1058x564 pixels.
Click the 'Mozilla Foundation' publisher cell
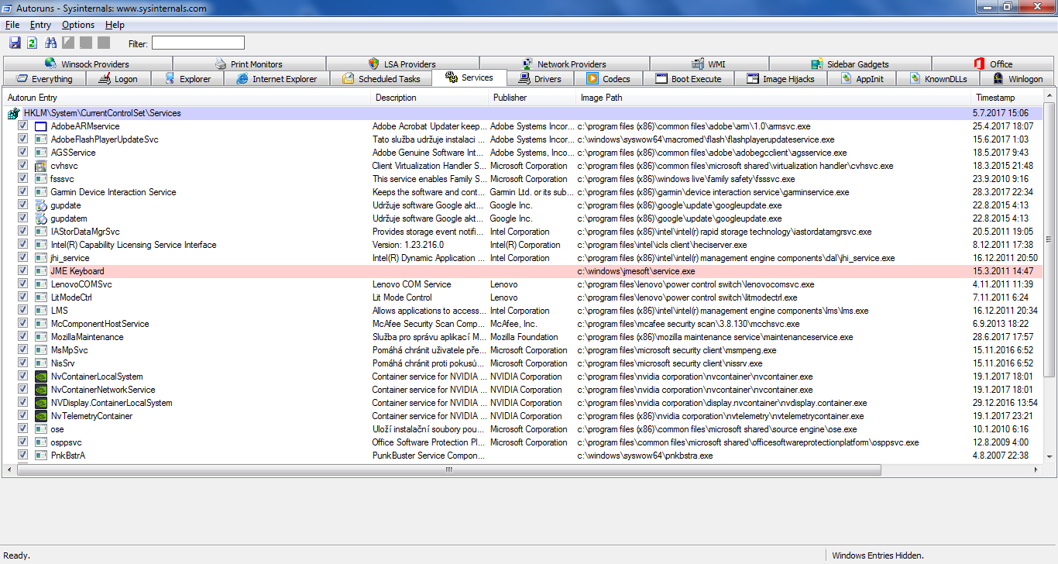[x=524, y=337]
